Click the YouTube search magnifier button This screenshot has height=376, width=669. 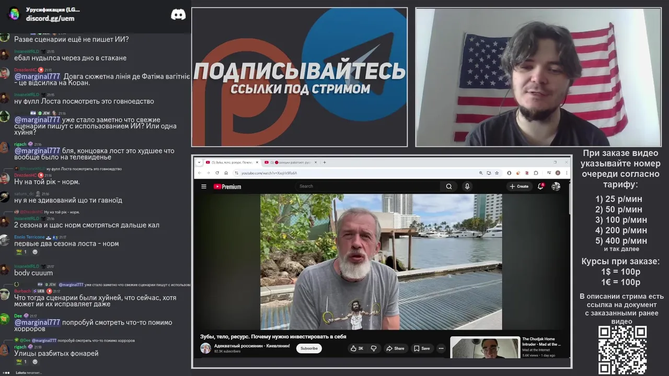pos(448,186)
